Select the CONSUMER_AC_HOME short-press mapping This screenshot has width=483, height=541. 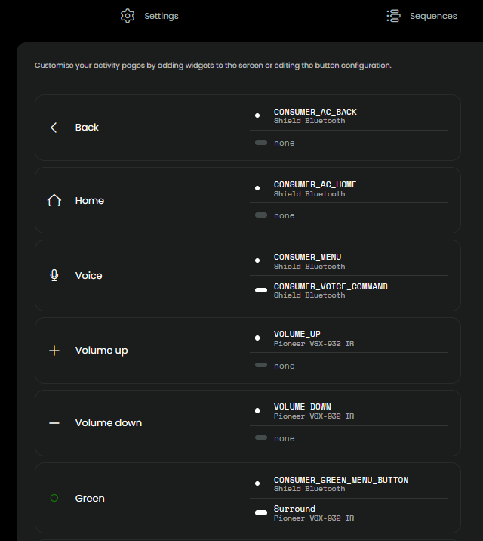349,189
